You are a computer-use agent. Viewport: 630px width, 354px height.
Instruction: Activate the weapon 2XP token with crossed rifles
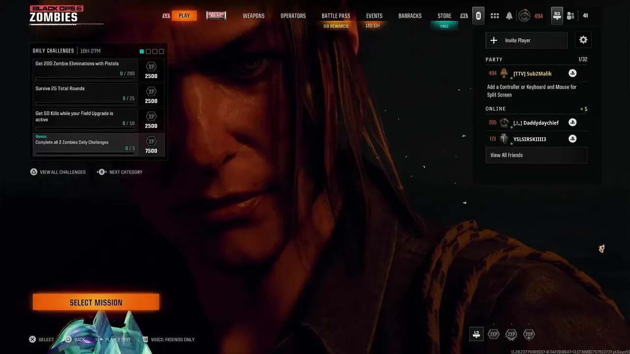point(511,334)
